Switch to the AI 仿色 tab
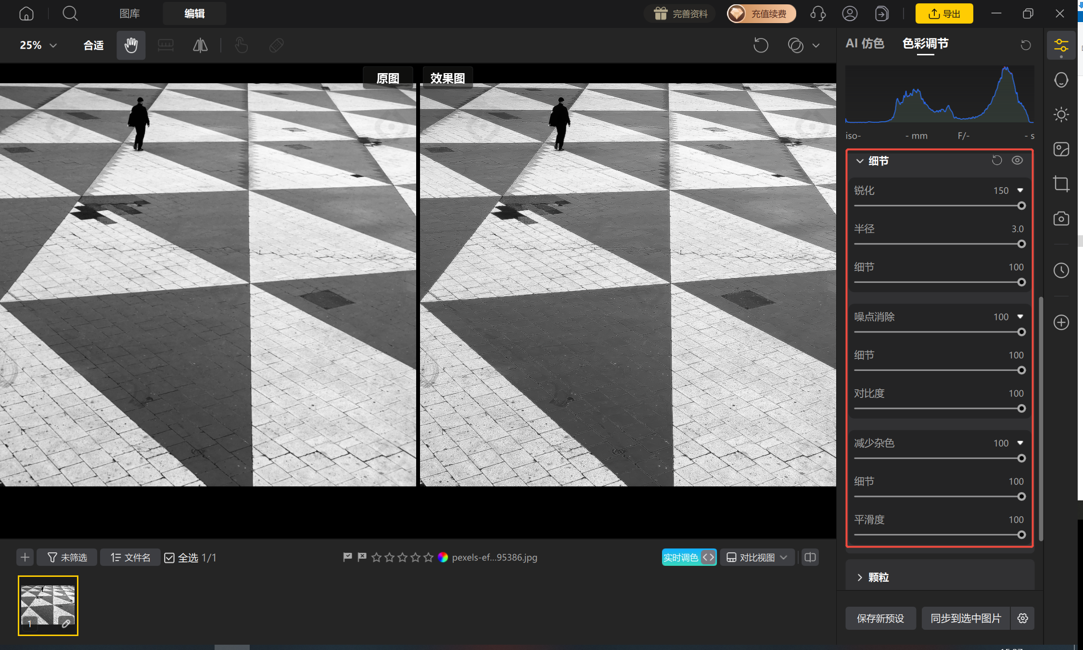1083x650 pixels. point(865,43)
